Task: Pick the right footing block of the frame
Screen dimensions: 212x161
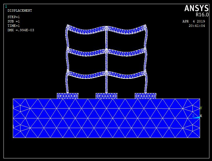Action: pyautogui.click(x=146, y=96)
